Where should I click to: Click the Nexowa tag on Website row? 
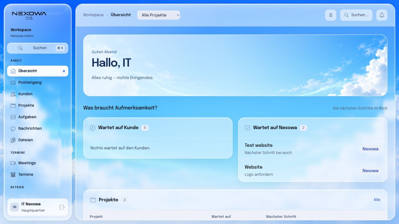[370, 171]
